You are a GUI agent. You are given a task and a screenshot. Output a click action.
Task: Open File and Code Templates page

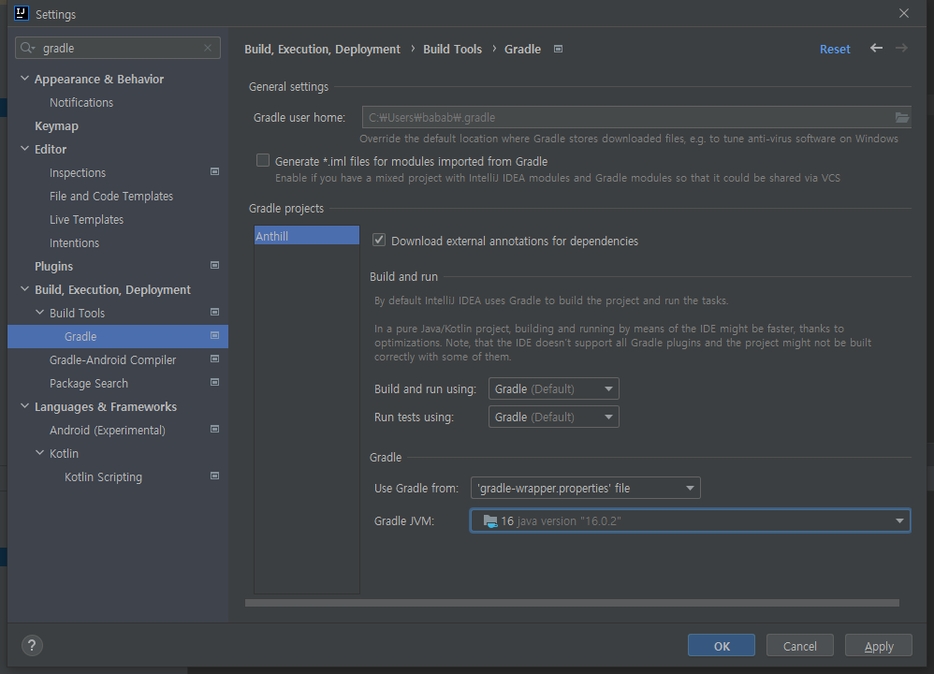[111, 196]
